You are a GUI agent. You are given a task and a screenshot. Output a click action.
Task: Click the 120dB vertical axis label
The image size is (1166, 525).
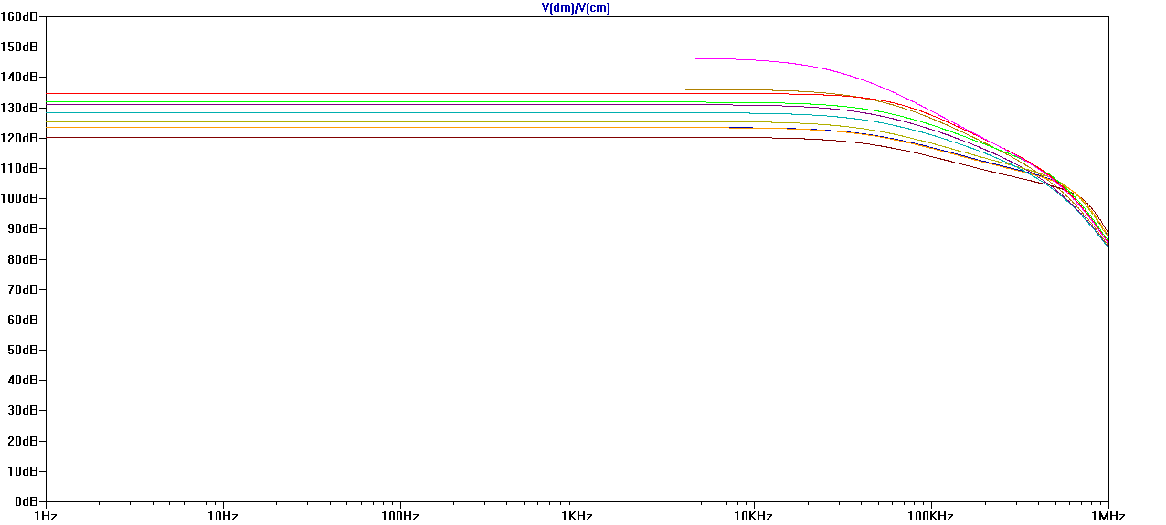(x=19, y=138)
